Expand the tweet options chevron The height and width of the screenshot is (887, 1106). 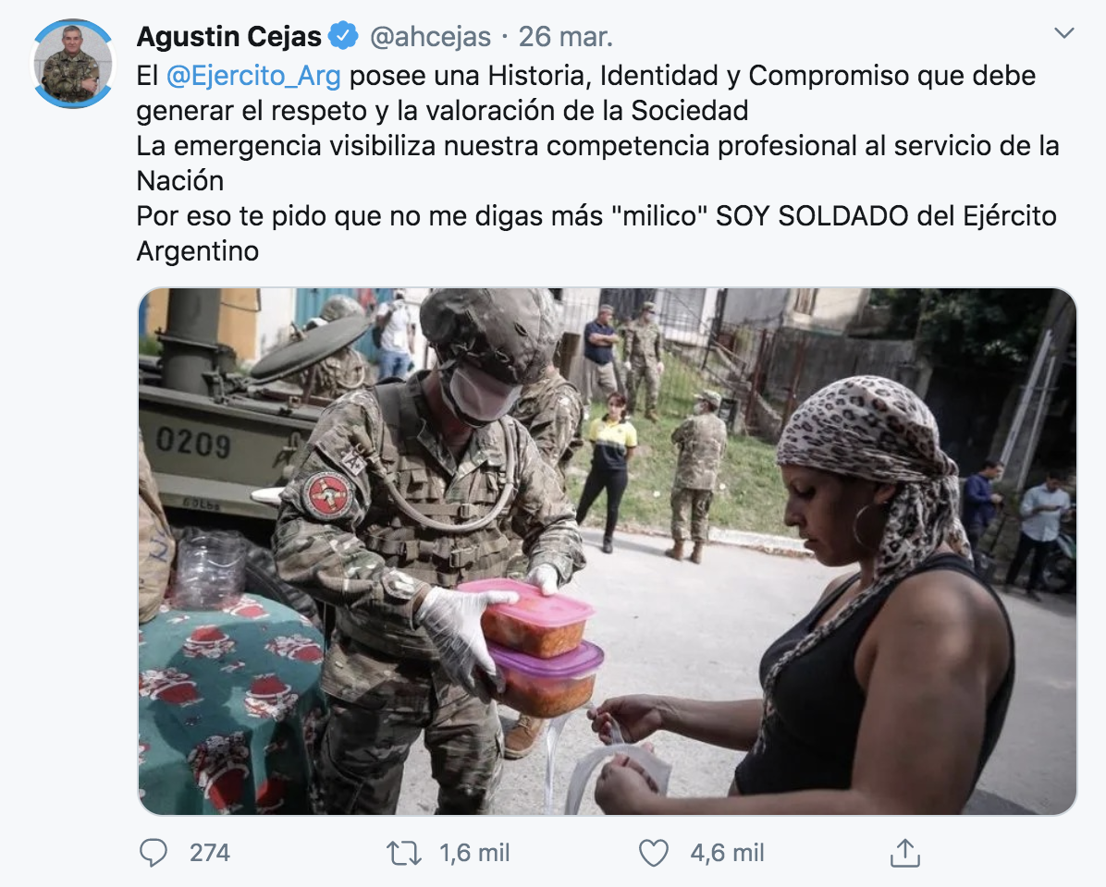click(x=1063, y=32)
